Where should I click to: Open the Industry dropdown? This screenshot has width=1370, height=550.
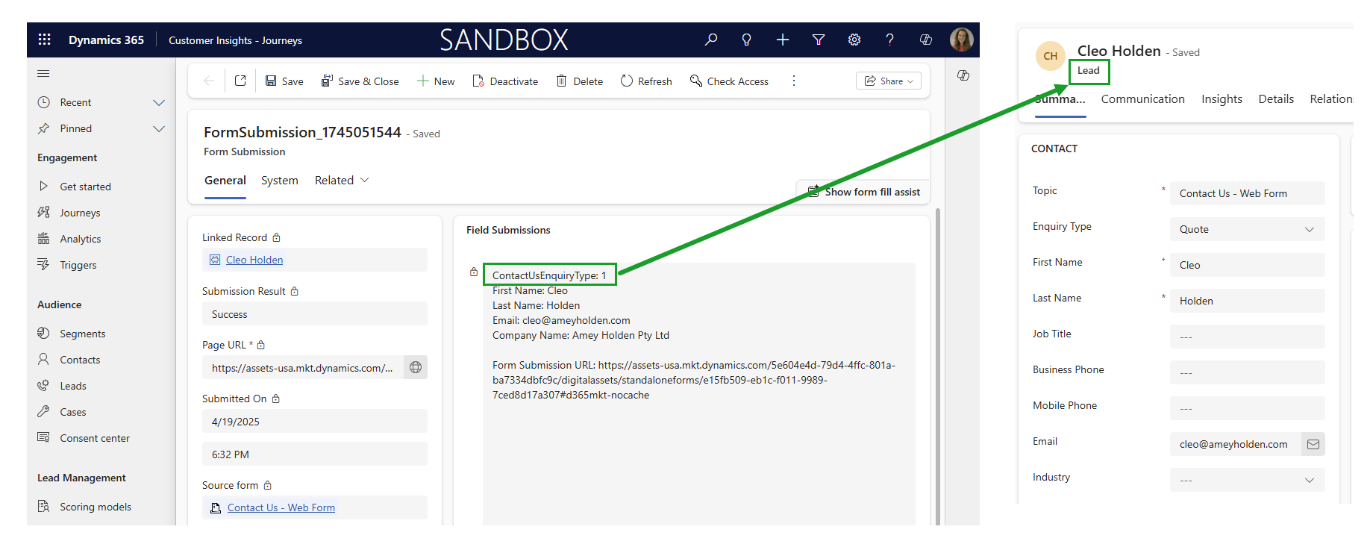[1248, 480]
